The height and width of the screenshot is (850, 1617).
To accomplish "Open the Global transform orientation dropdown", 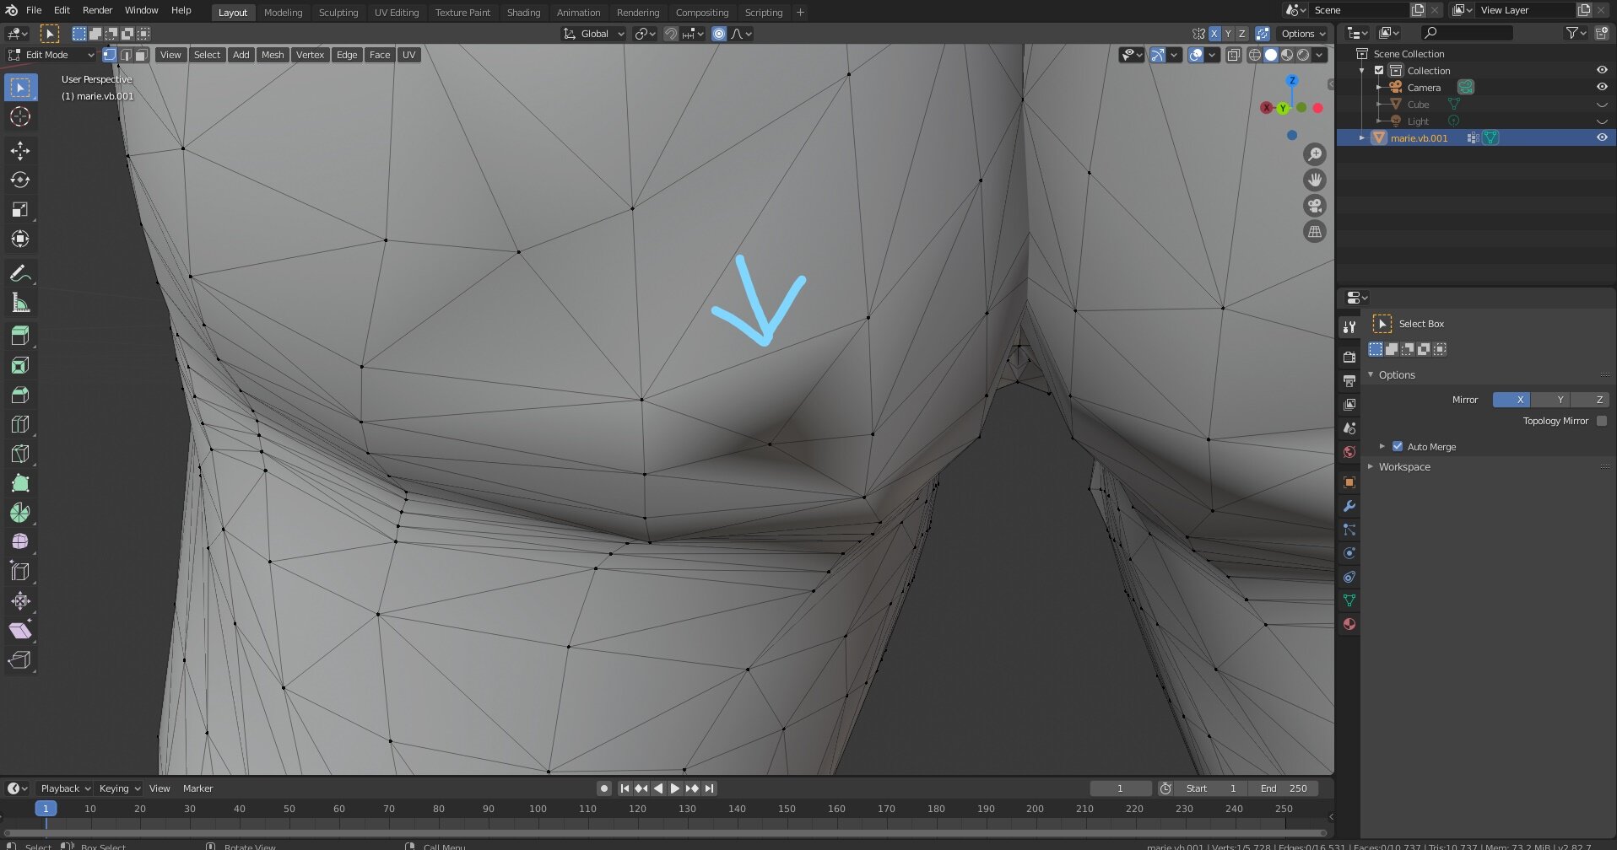I will [594, 34].
